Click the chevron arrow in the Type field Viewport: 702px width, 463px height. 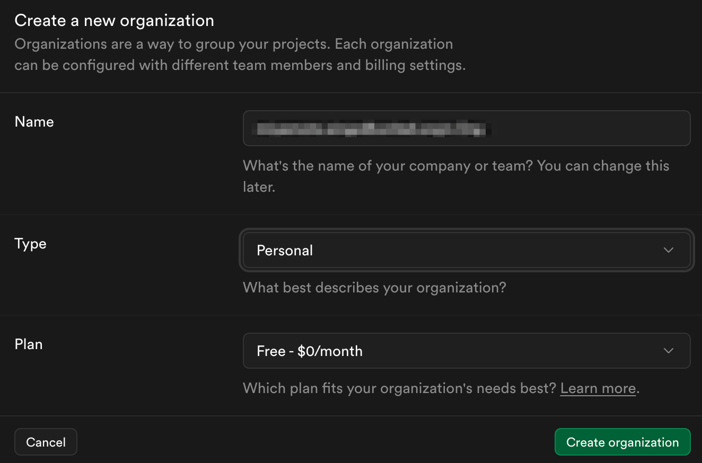pyautogui.click(x=669, y=250)
